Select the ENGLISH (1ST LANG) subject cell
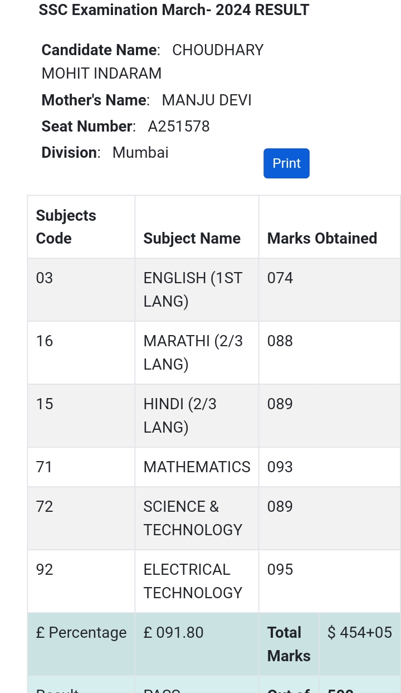Viewport: 401px width, 693px height. pyautogui.click(x=193, y=289)
